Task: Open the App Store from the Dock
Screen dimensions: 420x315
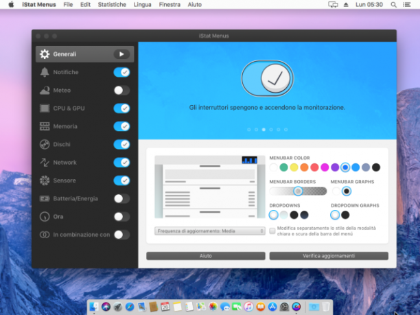Action: click(272, 307)
